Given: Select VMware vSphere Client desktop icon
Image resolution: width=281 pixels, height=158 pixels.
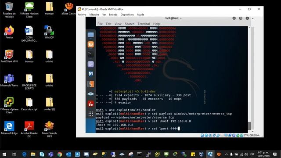Looking at the screenshot, I should point(9,106).
